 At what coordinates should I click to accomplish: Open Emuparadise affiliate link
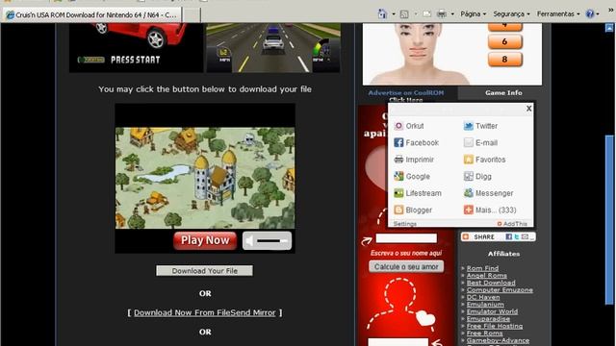coord(488,319)
